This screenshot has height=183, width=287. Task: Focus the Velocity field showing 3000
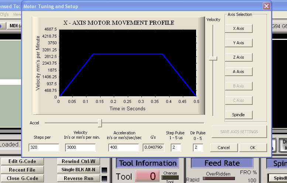pyautogui.click(x=81, y=148)
